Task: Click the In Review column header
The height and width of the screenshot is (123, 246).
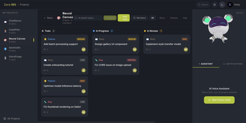Action: (153, 31)
